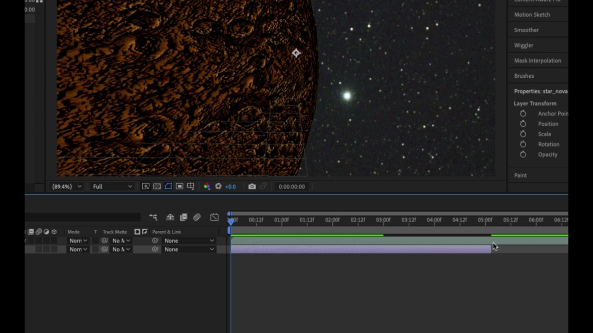Click the Adjustment Layer column header icon
The width and height of the screenshot is (593, 333).
tap(46, 232)
